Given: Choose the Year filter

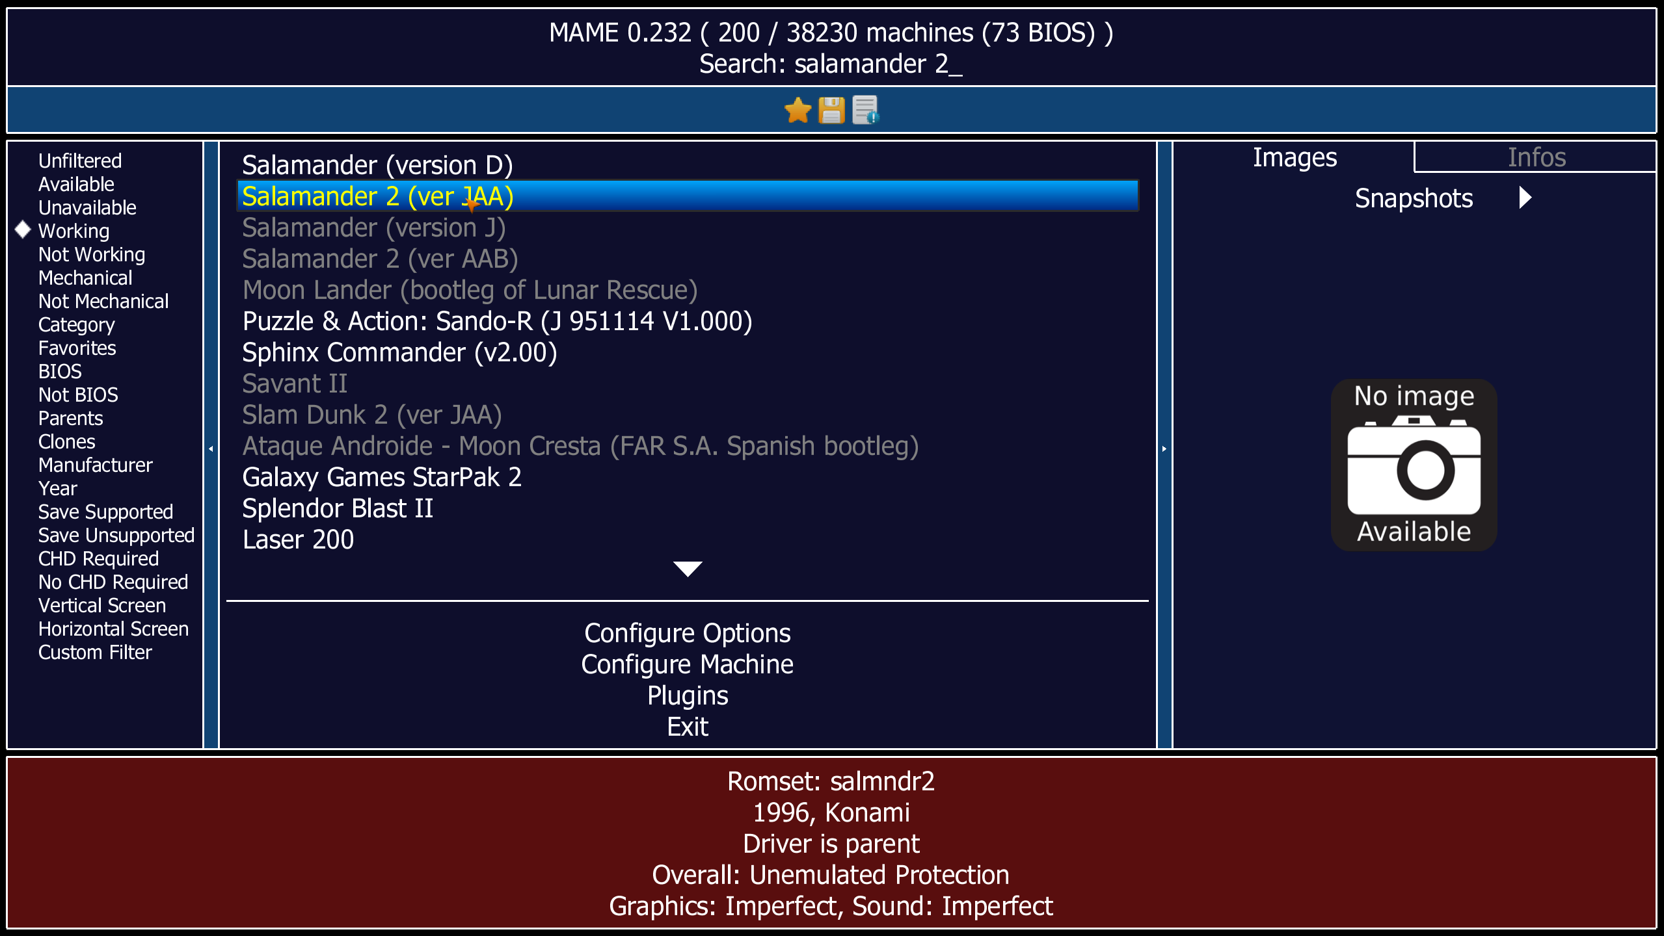Looking at the screenshot, I should click(x=57, y=488).
